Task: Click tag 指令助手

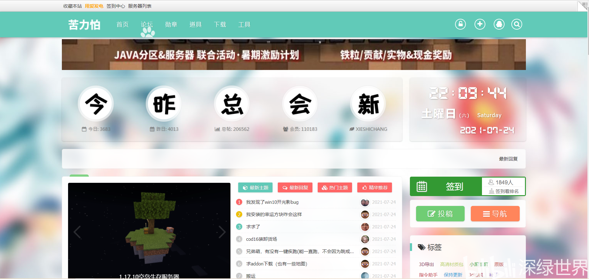Action: click(428, 275)
